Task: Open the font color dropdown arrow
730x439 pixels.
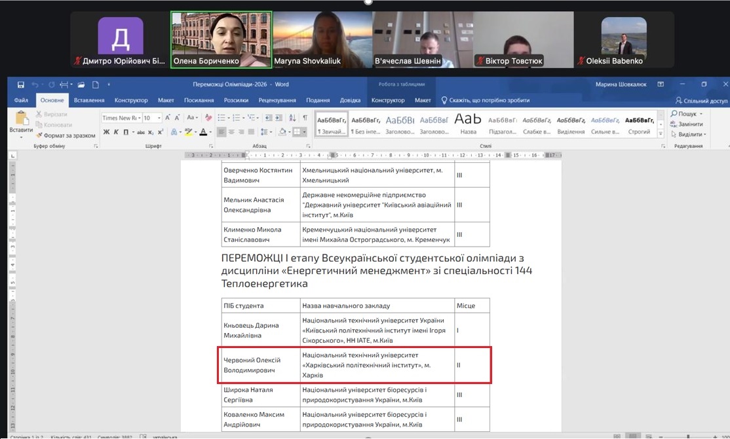Action: (x=210, y=132)
